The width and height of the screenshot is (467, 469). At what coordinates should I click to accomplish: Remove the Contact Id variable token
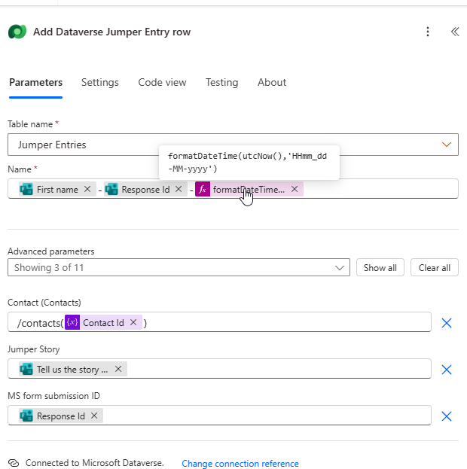133,323
